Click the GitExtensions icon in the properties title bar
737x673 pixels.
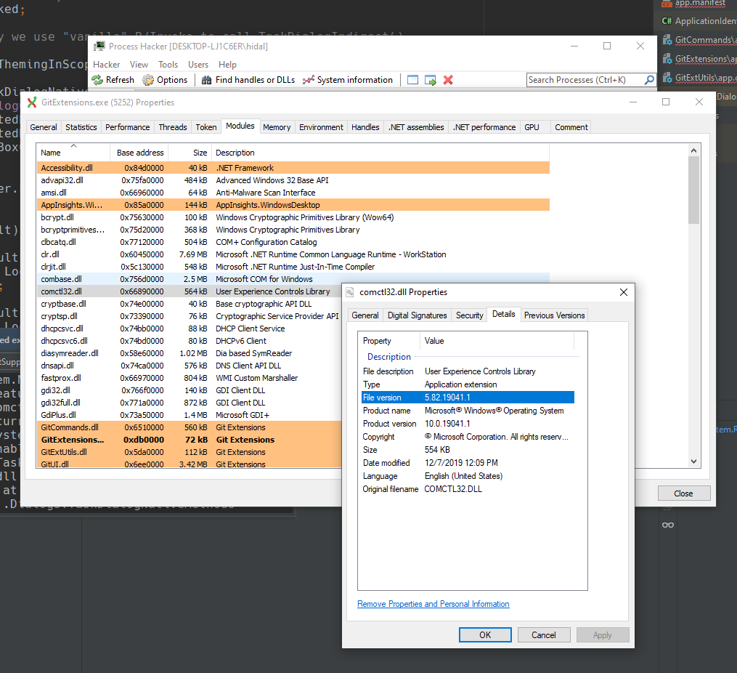point(31,102)
